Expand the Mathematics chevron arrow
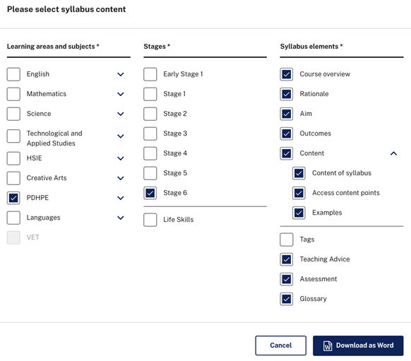The width and height of the screenshot is (411, 361). (121, 94)
